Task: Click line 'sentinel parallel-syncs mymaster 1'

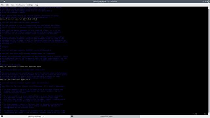Action: point(15,80)
